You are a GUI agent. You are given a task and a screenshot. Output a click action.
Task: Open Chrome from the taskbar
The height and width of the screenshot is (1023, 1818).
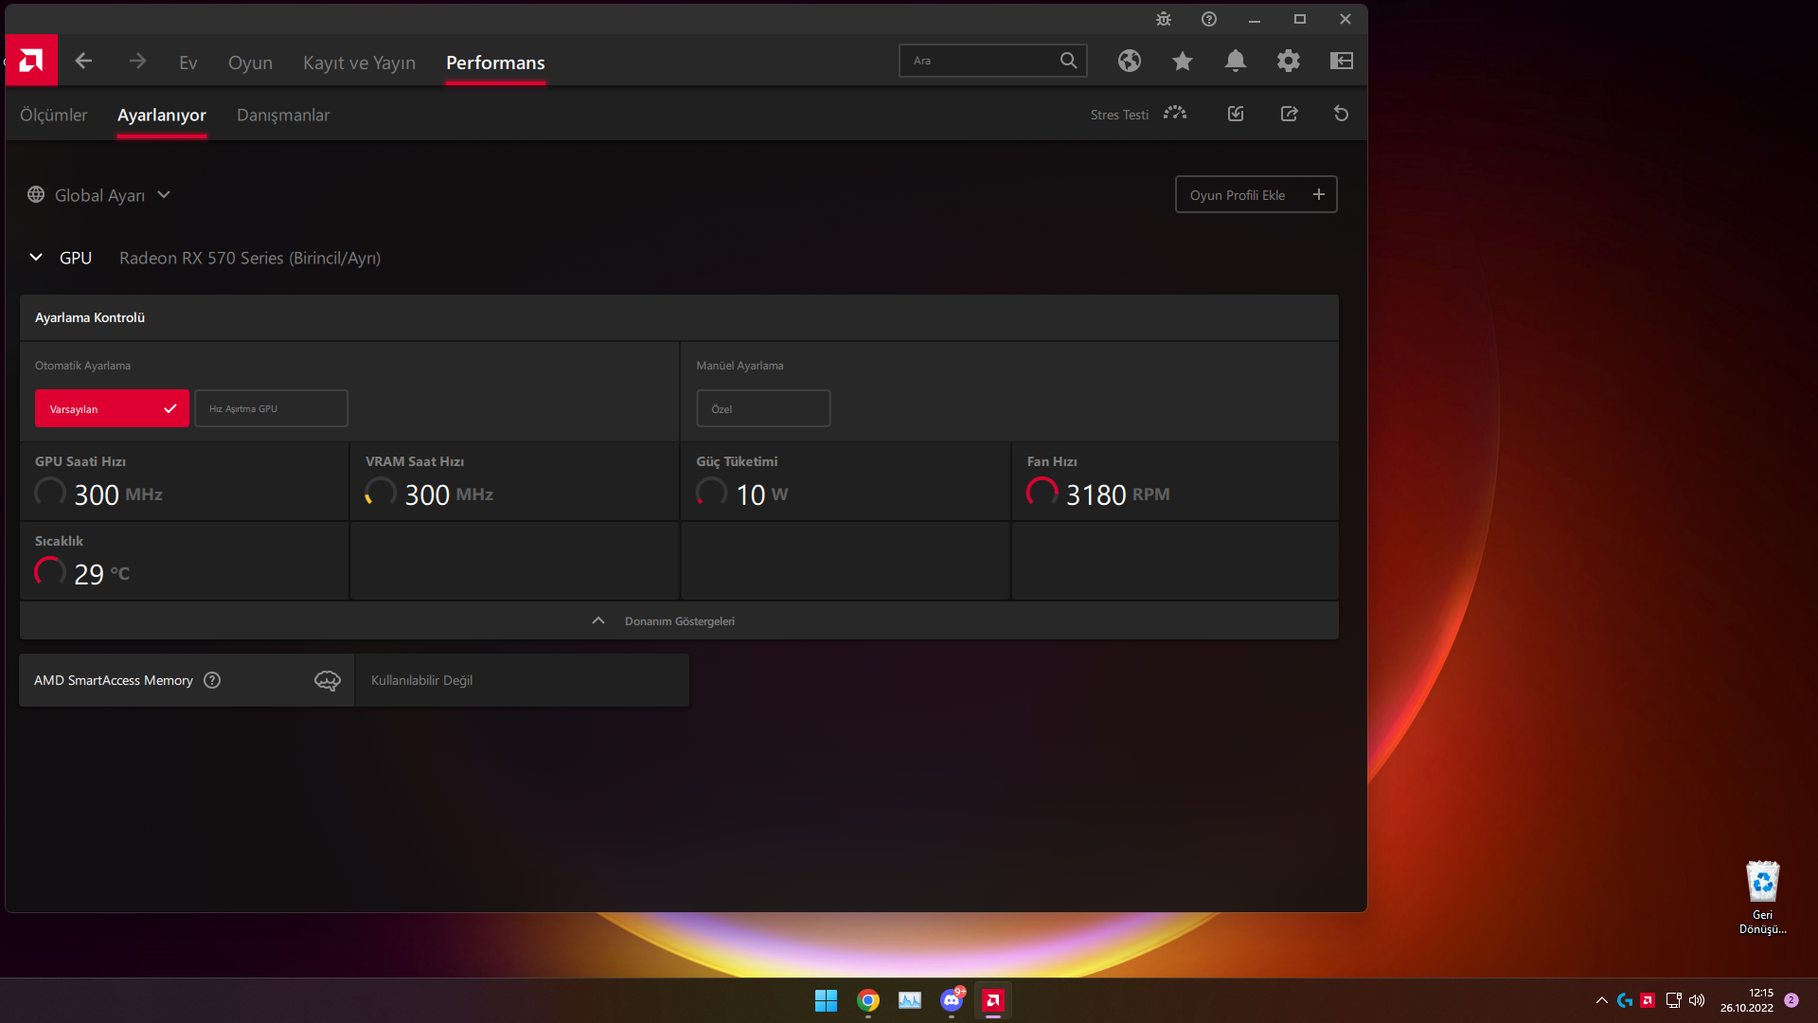click(x=867, y=1000)
